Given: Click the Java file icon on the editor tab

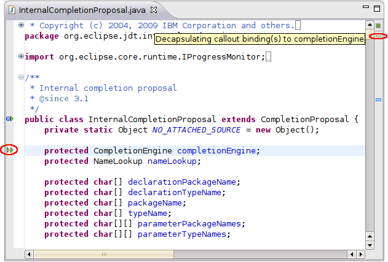Looking at the screenshot, I should click(11, 10).
